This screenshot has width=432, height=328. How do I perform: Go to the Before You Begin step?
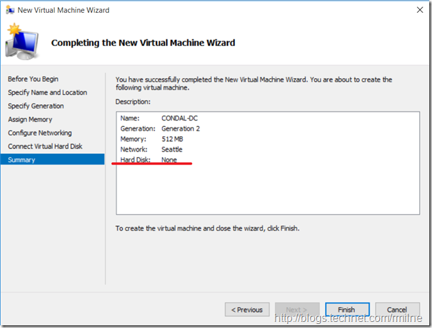pos(33,79)
